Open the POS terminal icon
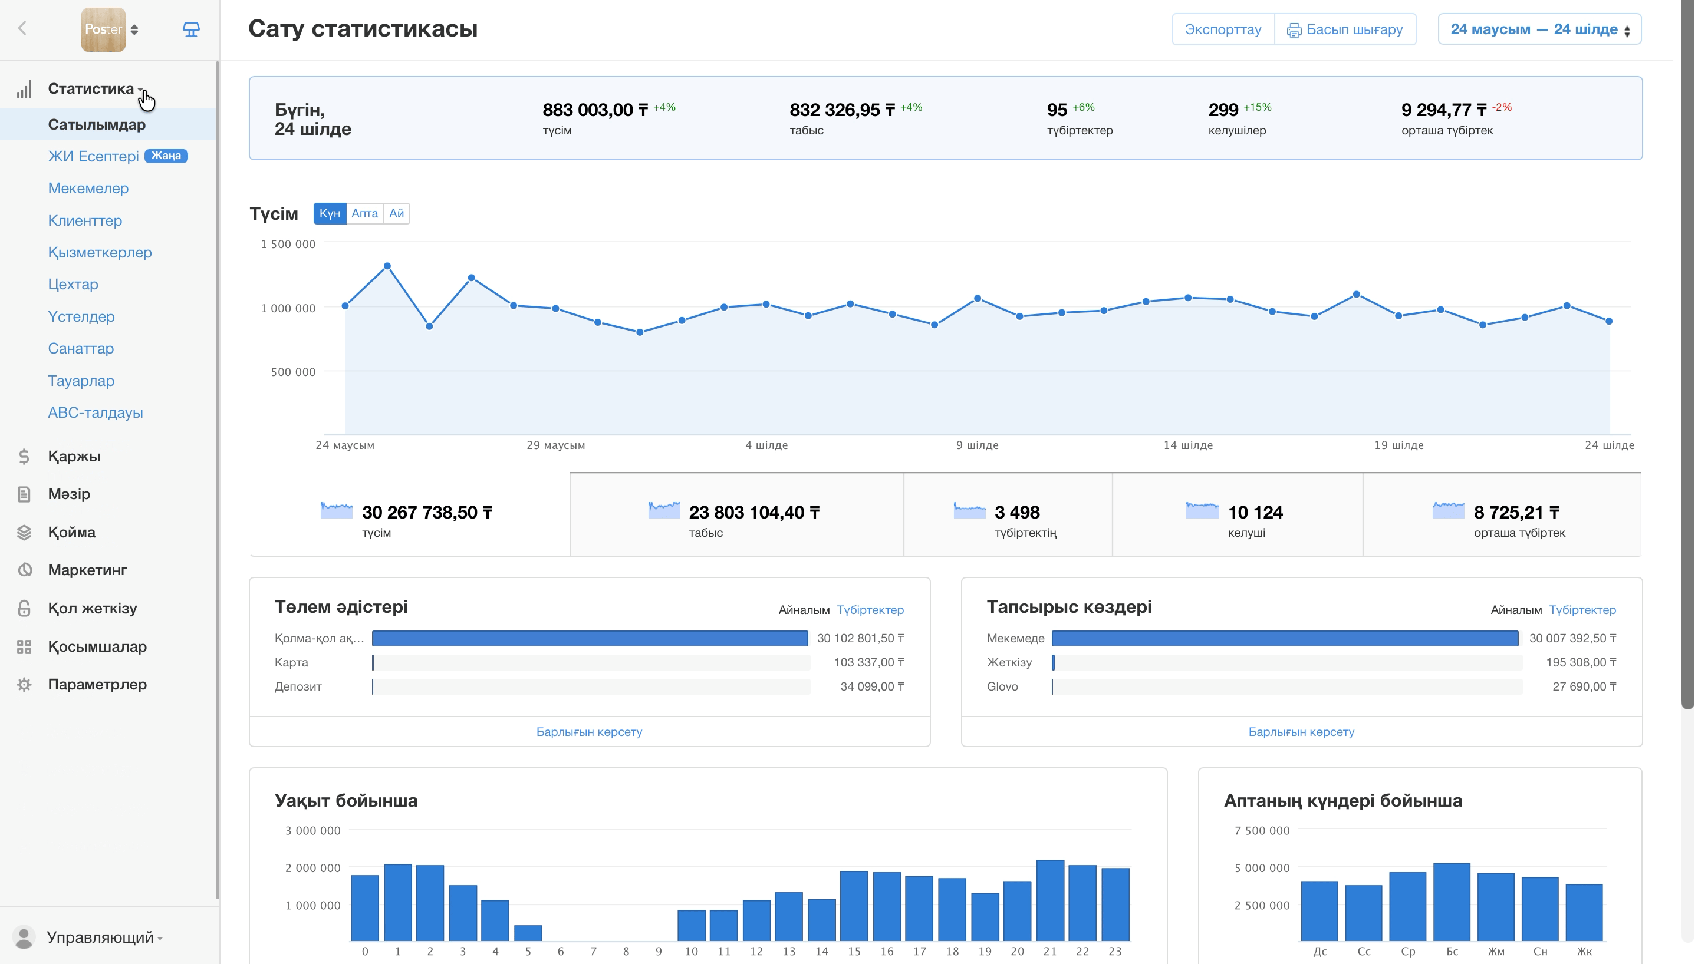This screenshot has height=964, width=1698. (x=190, y=29)
